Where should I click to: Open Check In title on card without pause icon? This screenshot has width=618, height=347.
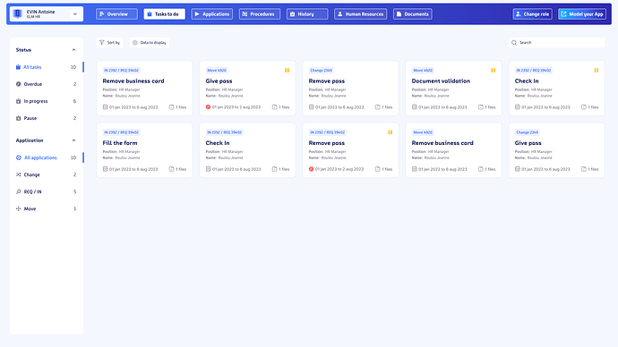[x=218, y=143]
